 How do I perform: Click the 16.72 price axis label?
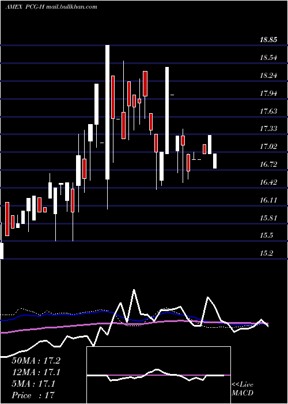[269, 164]
